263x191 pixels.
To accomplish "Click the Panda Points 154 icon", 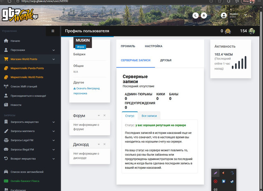I will 252,31.
